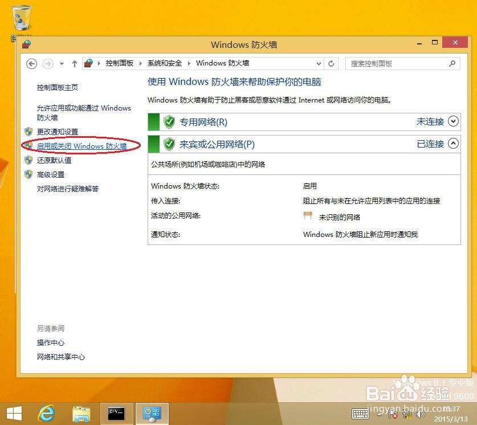Click the network tray icon
477x425 pixels.
click(x=407, y=414)
